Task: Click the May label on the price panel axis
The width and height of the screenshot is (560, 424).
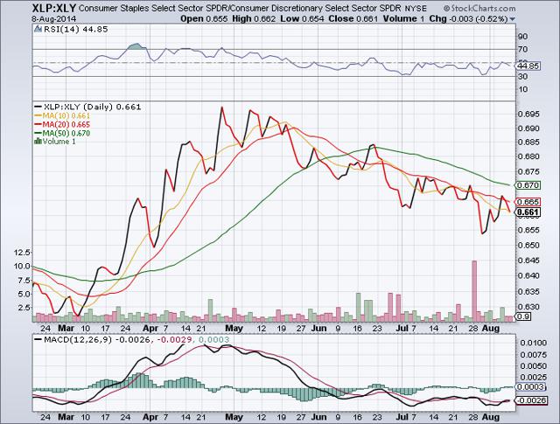Action: (x=234, y=328)
